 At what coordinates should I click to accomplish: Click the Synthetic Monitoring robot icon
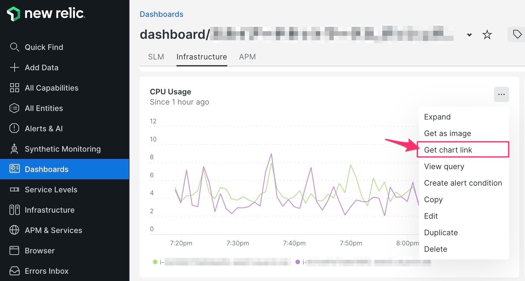(14, 149)
